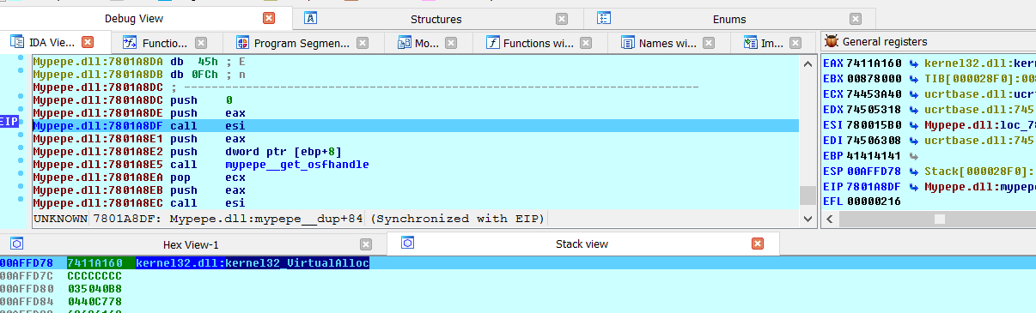Jump to EAX kernel32.dll reference arrow
The width and height of the screenshot is (1036, 313).
tap(915, 63)
